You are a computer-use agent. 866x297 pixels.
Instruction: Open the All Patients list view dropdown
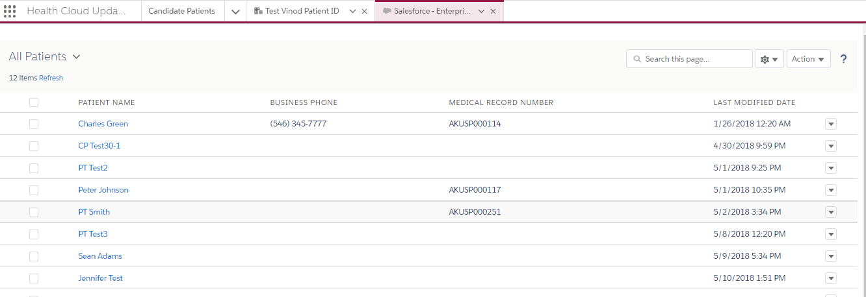tap(76, 57)
